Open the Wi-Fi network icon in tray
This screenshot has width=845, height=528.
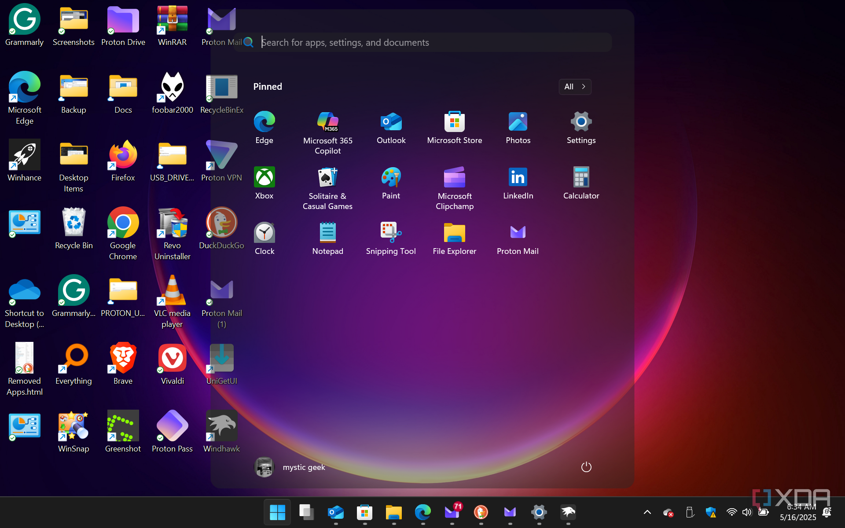(x=731, y=512)
